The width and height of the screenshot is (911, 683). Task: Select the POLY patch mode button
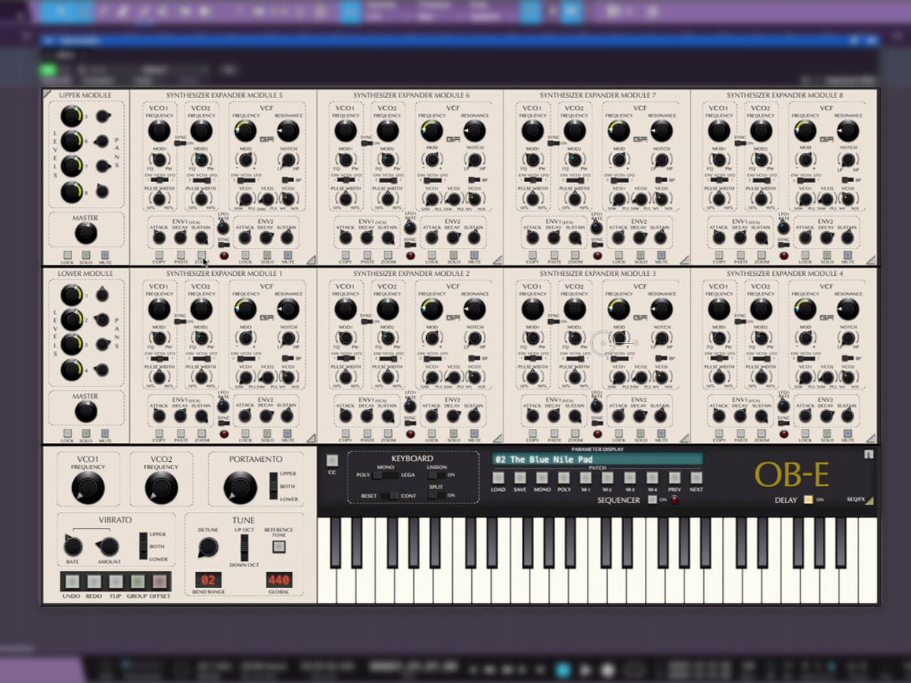pos(564,478)
